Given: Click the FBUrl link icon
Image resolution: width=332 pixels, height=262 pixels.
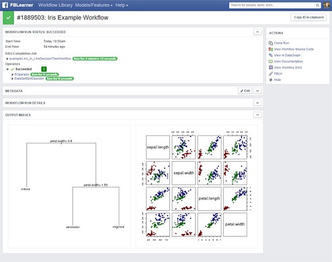Looking at the screenshot, I should (x=270, y=74).
